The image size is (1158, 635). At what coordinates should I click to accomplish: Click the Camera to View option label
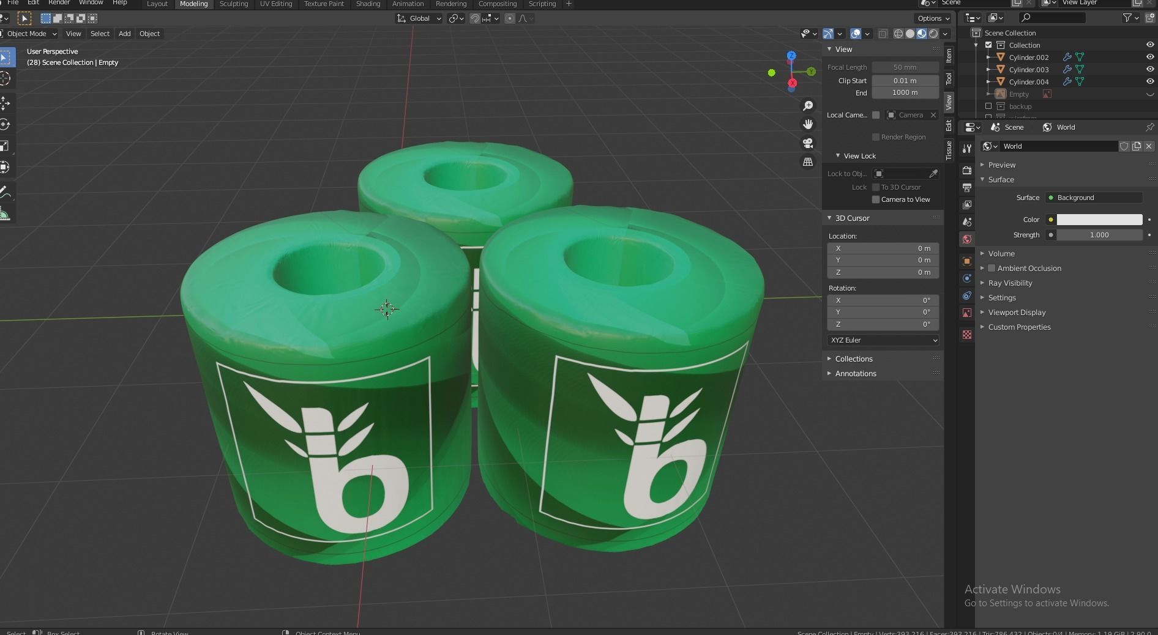coord(906,199)
